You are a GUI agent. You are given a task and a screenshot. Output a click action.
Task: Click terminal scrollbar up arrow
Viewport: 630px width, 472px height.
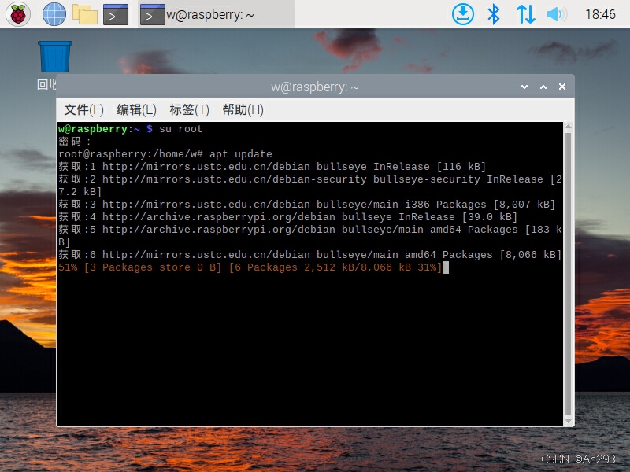(568, 127)
